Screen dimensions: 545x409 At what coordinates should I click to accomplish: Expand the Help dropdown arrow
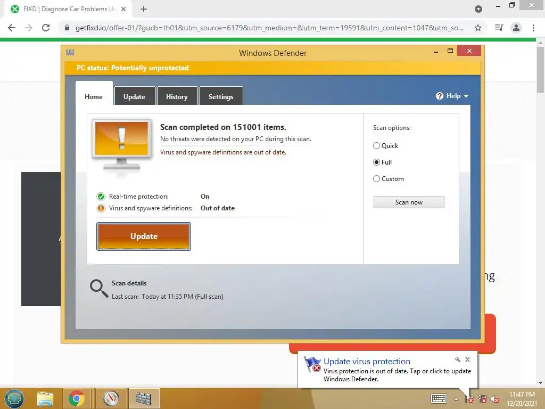tap(466, 96)
